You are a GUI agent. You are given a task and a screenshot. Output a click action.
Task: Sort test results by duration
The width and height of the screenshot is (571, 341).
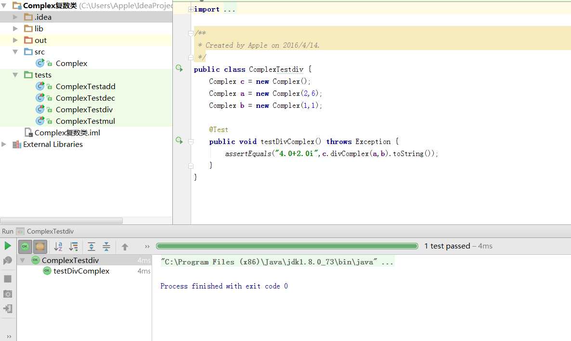tap(74, 247)
